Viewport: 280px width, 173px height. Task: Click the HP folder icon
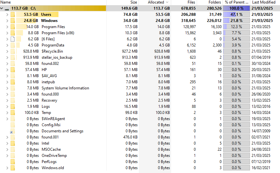click(x=13, y=70)
